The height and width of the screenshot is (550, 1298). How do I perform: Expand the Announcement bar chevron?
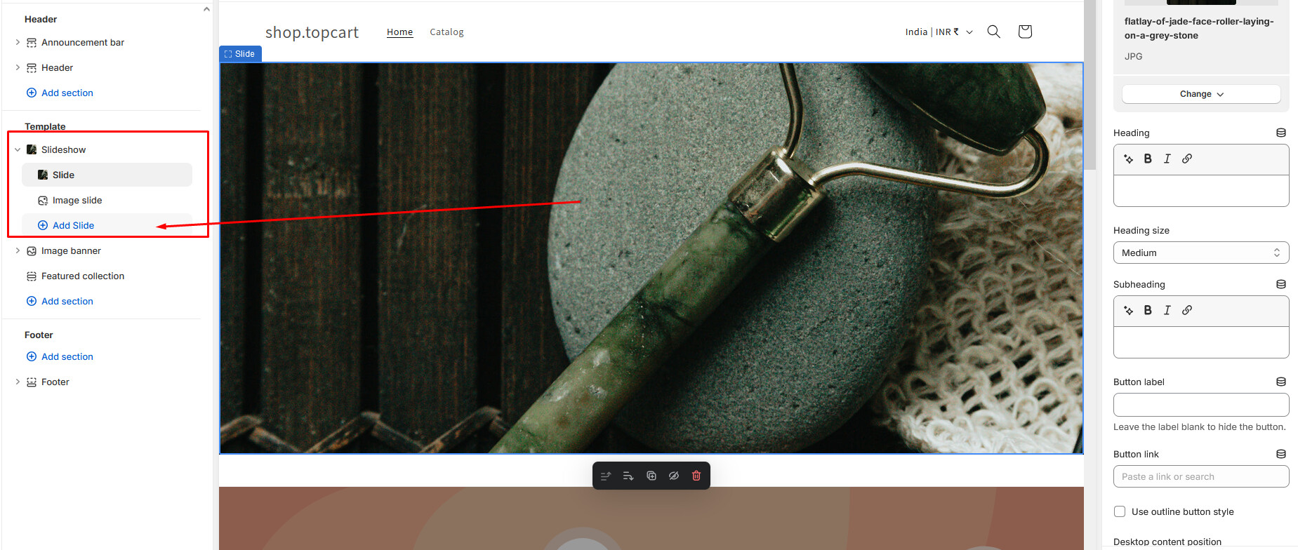coord(18,43)
